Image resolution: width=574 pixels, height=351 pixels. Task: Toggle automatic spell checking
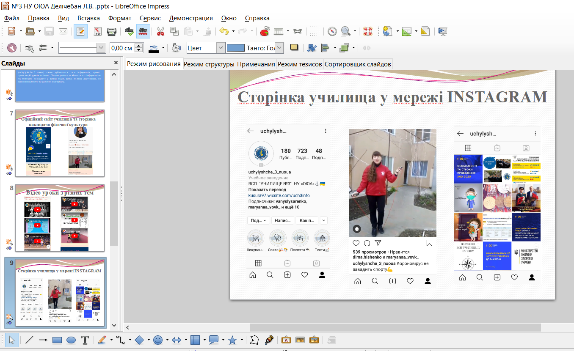coord(143,31)
